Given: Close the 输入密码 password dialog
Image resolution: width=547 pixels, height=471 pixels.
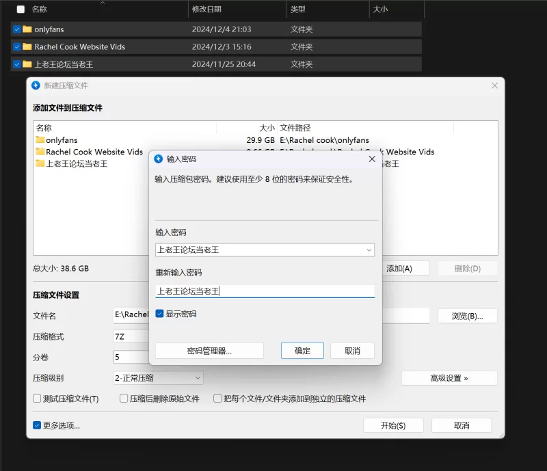Looking at the screenshot, I should (372, 159).
